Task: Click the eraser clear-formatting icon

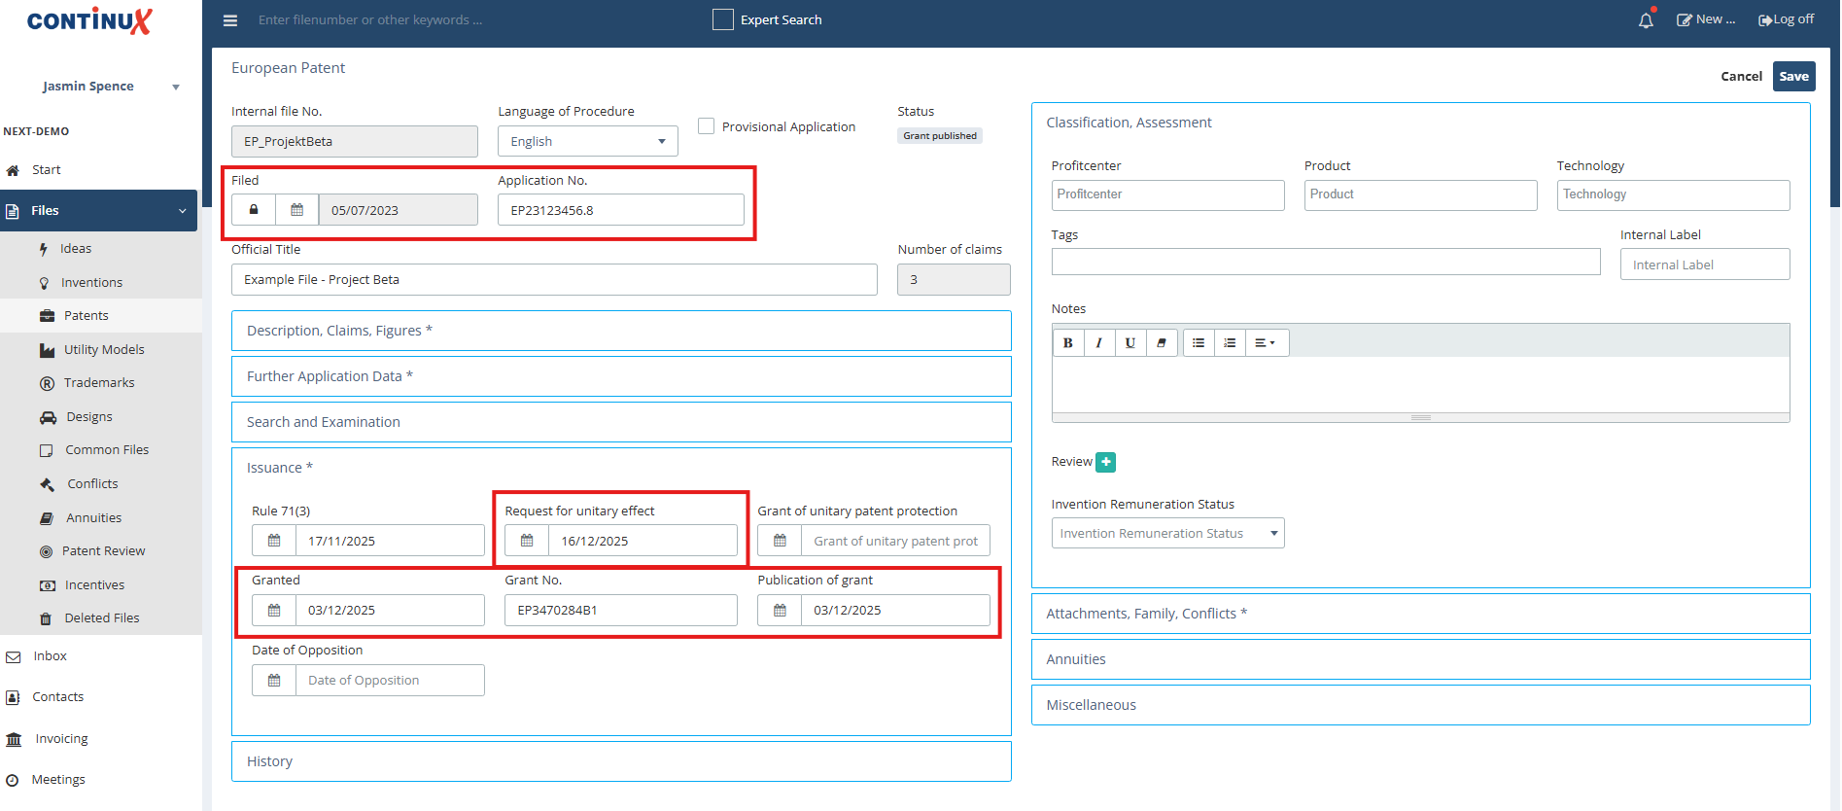Action: [x=1162, y=342]
